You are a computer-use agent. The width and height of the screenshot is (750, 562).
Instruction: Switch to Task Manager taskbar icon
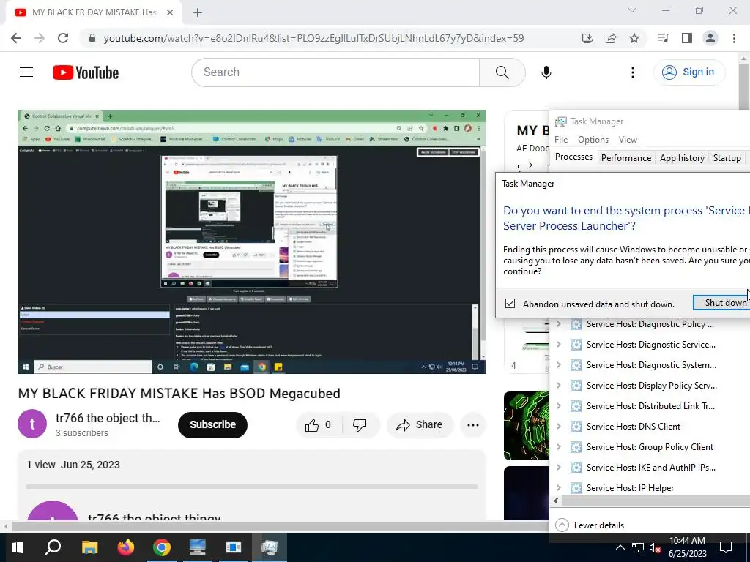pyautogui.click(x=270, y=547)
